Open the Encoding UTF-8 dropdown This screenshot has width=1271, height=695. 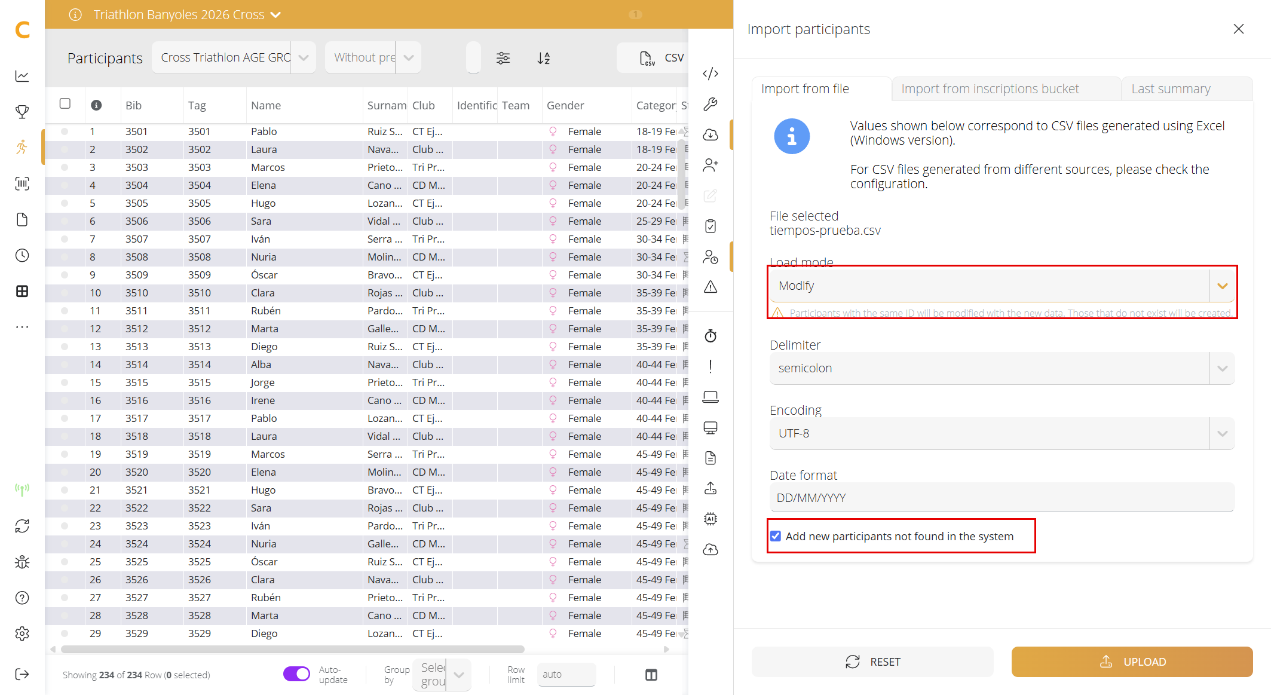tap(1002, 433)
